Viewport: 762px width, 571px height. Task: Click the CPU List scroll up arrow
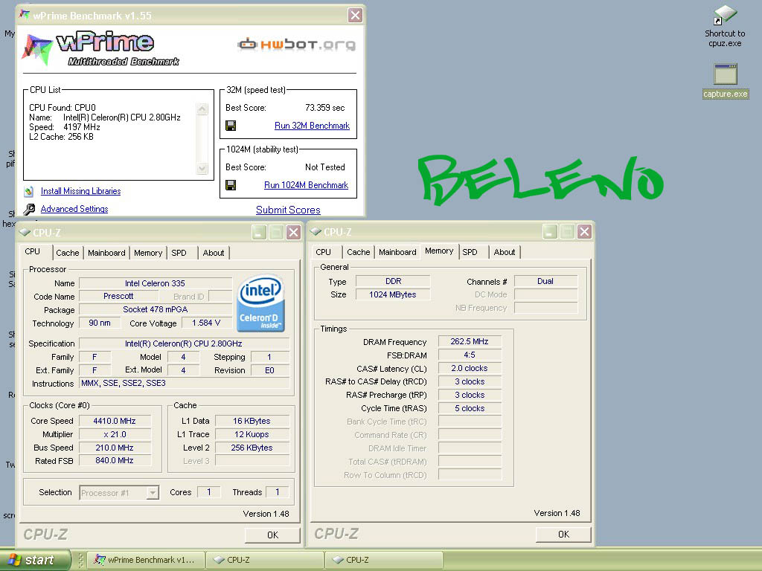click(202, 109)
